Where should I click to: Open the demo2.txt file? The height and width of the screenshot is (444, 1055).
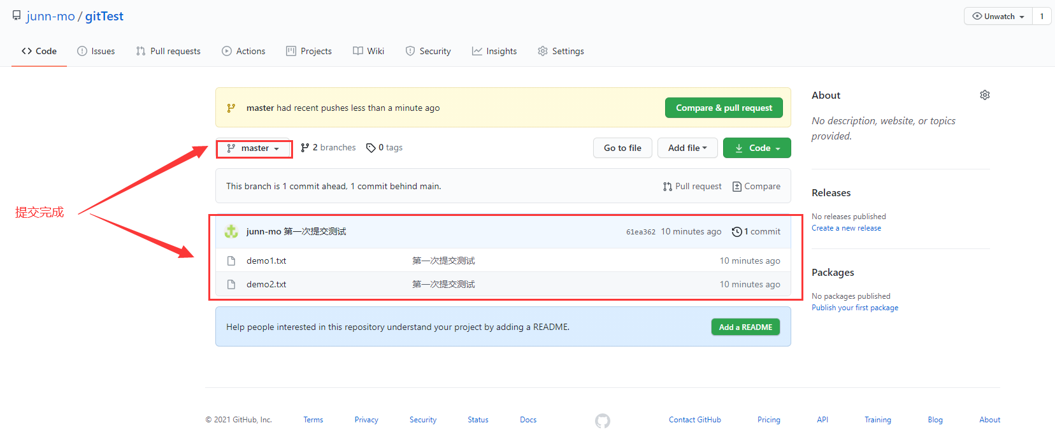pyautogui.click(x=266, y=284)
